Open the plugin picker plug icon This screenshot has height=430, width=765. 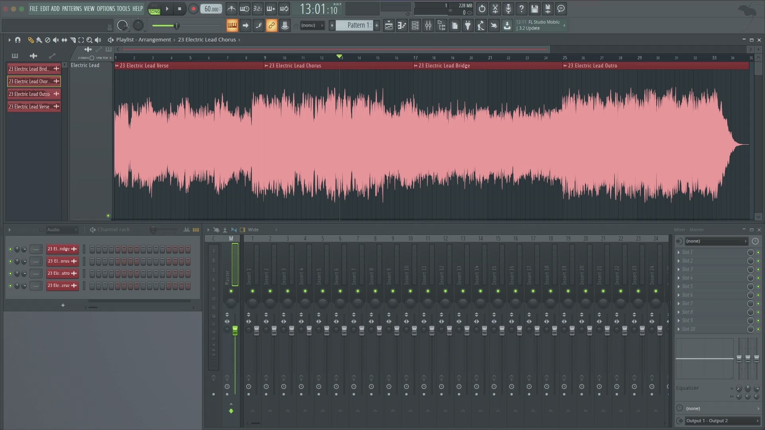(x=468, y=25)
